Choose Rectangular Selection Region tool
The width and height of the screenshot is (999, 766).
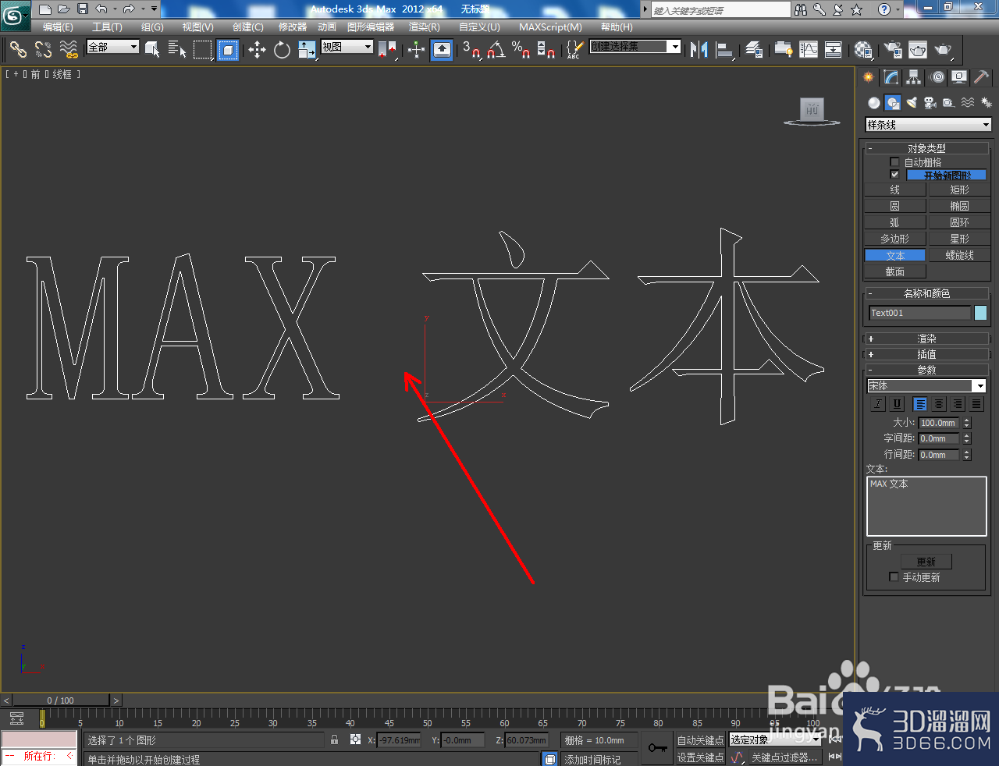pyautogui.click(x=203, y=50)
